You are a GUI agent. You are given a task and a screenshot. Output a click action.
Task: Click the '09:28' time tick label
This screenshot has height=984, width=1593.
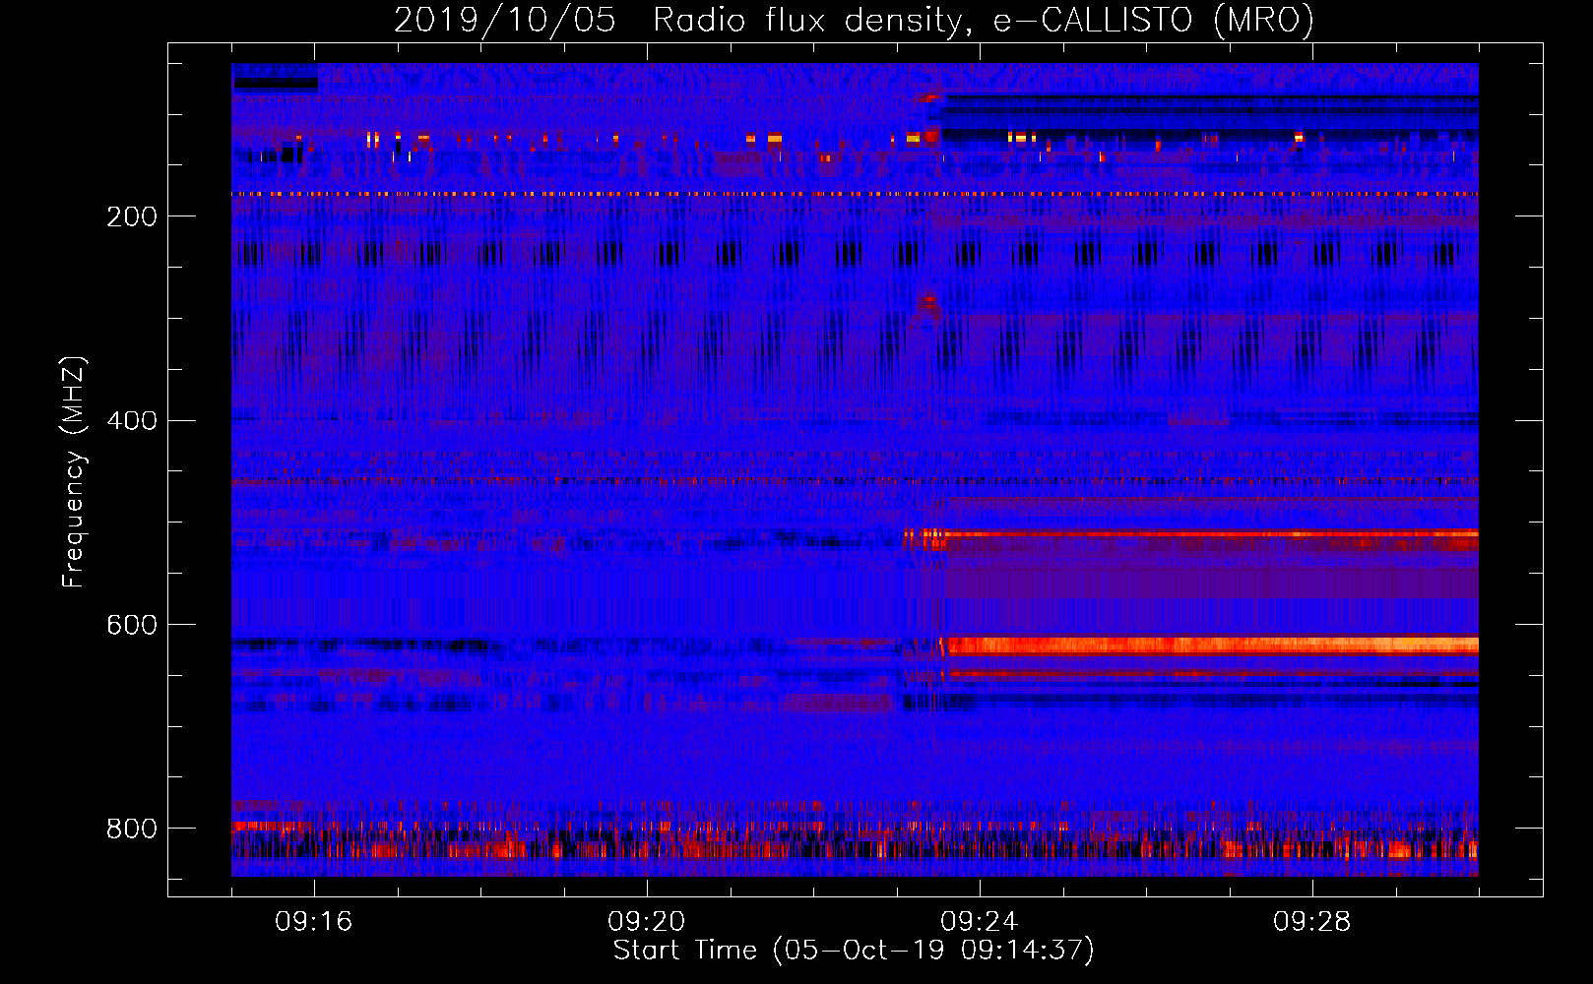(x=1312, y=922)
